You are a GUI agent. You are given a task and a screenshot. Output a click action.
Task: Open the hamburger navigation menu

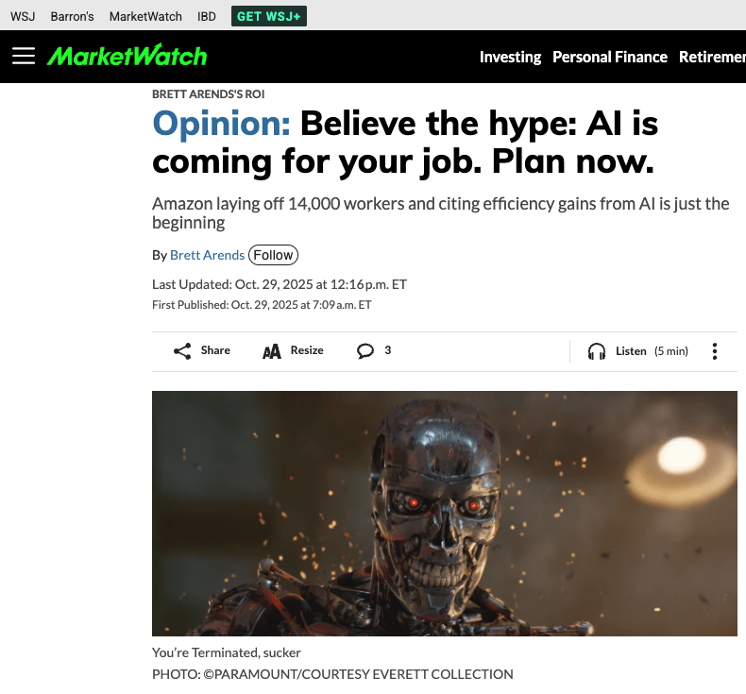click(x=24, y=56)
